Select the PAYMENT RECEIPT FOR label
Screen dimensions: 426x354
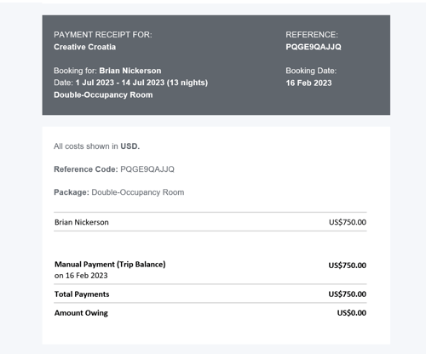pyautogui.click(x=103, y=35)
